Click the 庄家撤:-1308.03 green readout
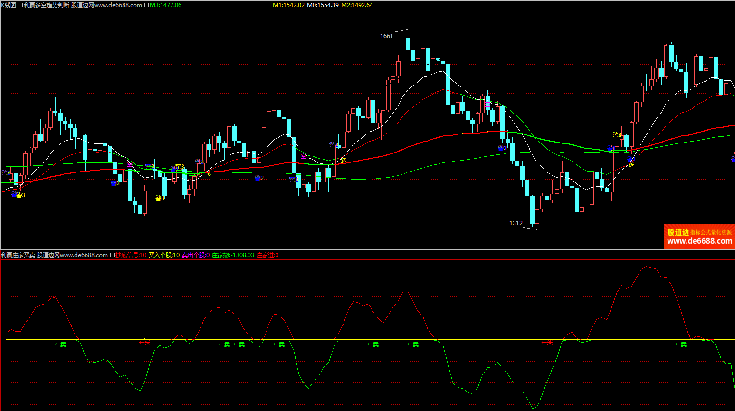 pyautogui.click(x=232, y=255)
